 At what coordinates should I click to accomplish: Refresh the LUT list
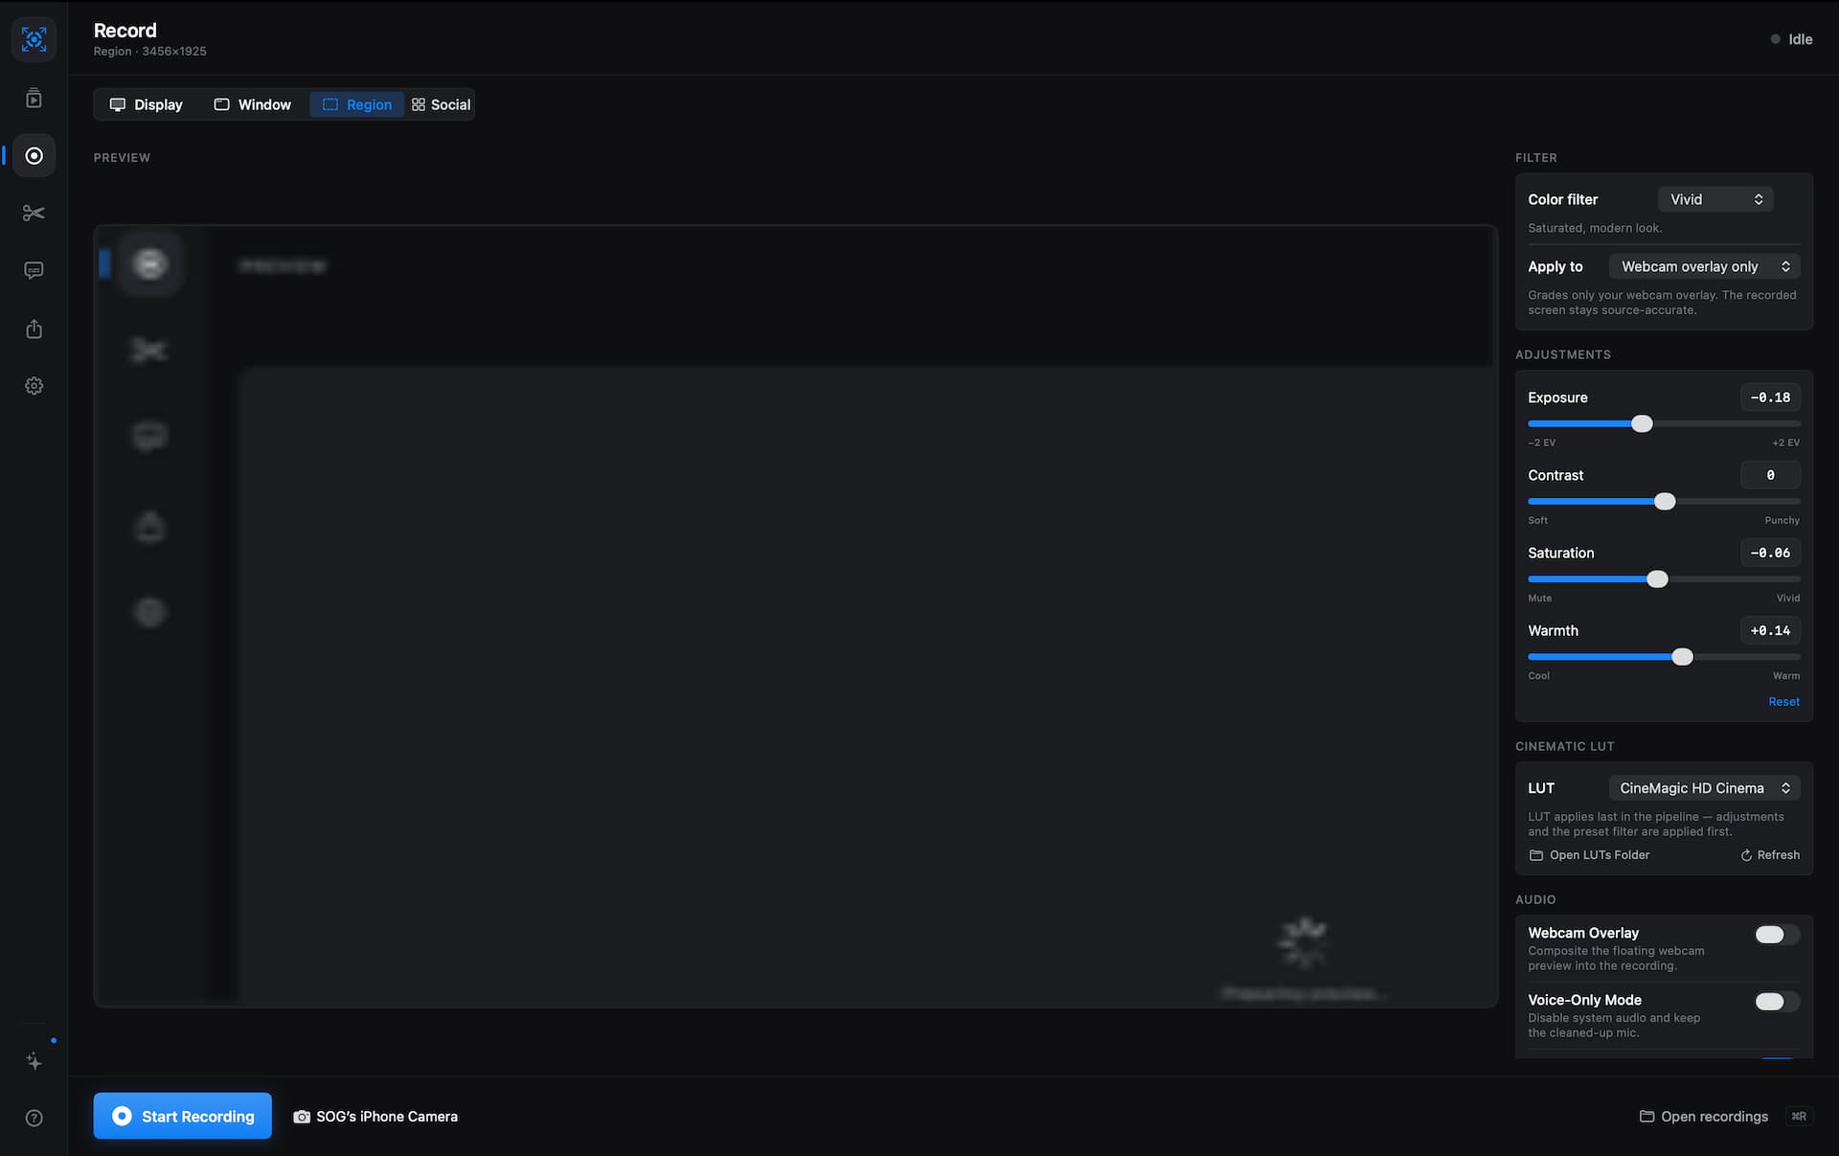click(x=1770, y=855)
